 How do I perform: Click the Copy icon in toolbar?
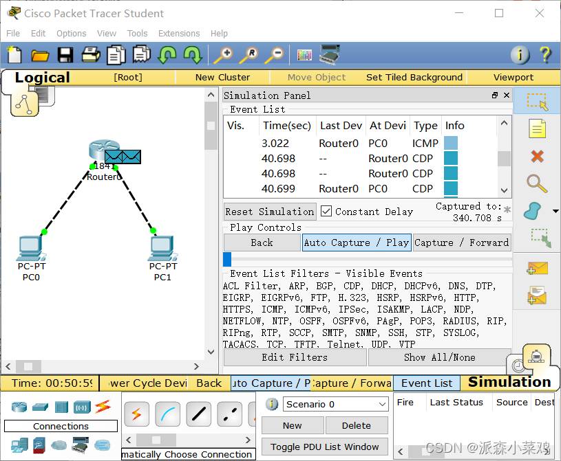[116, 55]
